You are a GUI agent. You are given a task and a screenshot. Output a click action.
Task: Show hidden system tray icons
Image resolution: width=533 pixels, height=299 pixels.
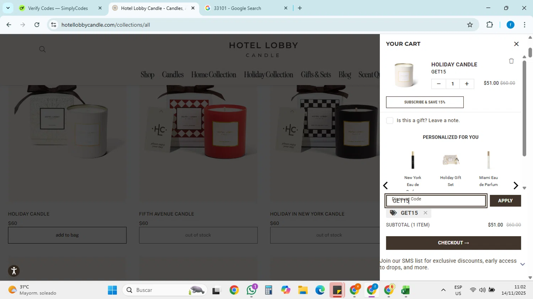(443, 290)
